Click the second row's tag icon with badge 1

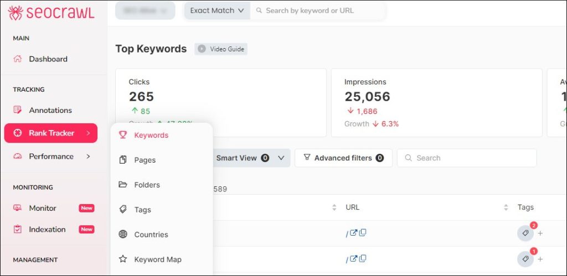tap(525, 259)
